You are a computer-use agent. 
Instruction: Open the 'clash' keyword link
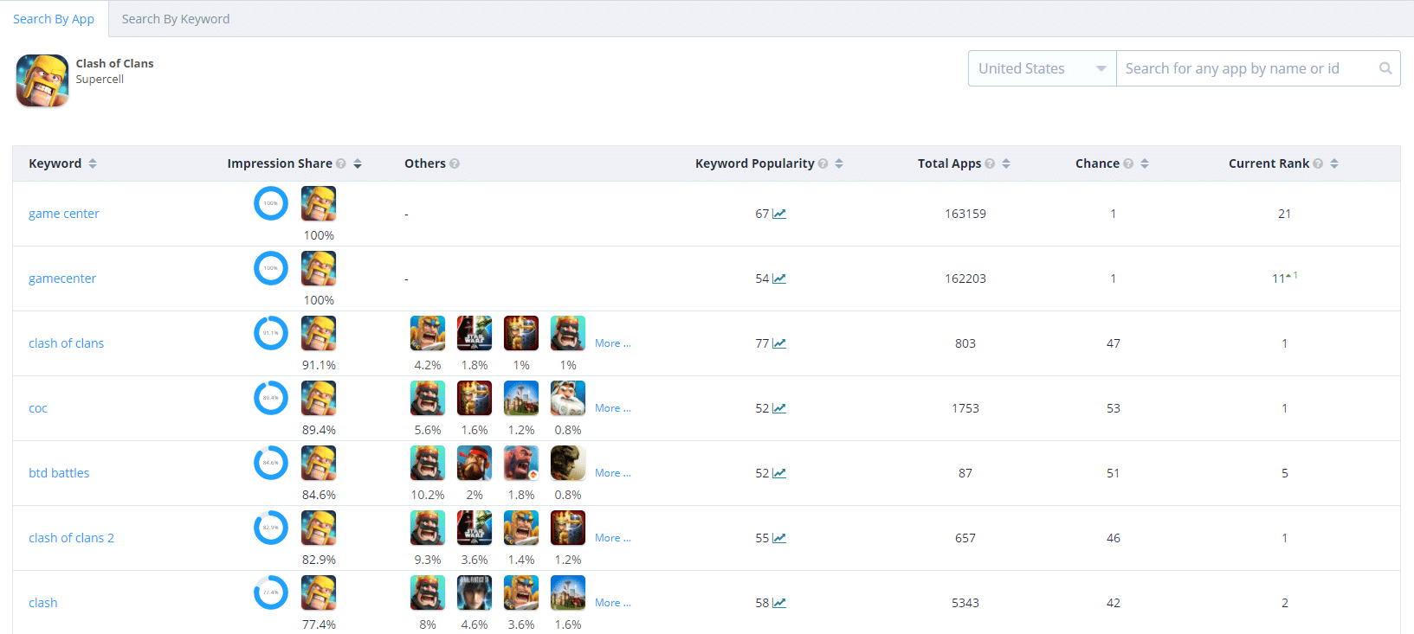click(43, 603)
